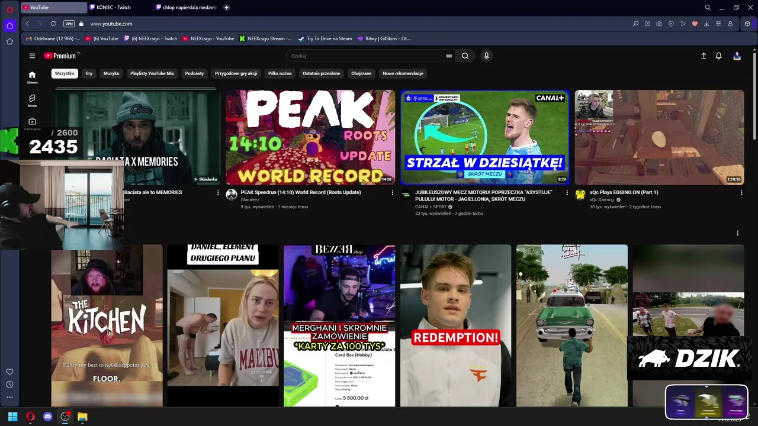Open Opera sidebar three-dot setup
The height and width of the screenshot is (426, 758).
click(9, 397)
